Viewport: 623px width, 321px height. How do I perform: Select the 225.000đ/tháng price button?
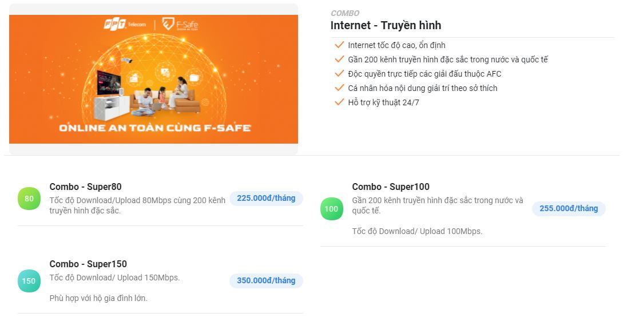coord(266,199)
